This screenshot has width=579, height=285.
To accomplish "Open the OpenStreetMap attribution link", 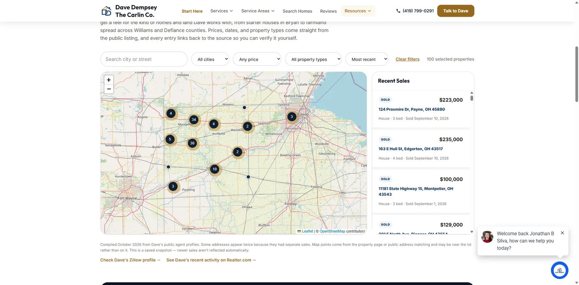I will pyautogui.click(x=332, y=231).
